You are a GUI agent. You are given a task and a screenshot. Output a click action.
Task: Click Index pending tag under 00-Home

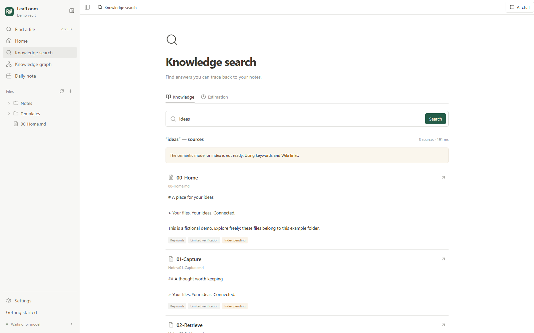coord(235,240)
